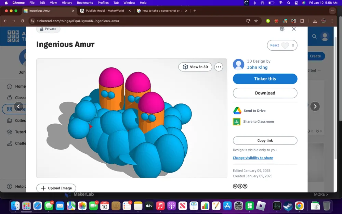Open the Chrome three-dot menu

coord(332,21)
